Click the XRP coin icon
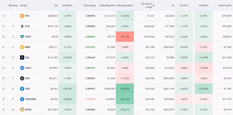Image resolution: width=233 pixels, height=115 pixels. 22,78
